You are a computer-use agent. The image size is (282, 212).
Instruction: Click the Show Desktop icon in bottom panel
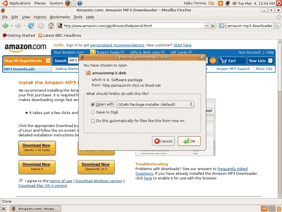click(4, 208)
